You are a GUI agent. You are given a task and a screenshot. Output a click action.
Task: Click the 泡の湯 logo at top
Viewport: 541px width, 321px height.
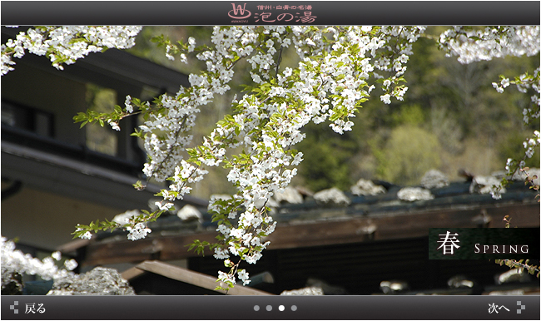(x=272, y=13)
